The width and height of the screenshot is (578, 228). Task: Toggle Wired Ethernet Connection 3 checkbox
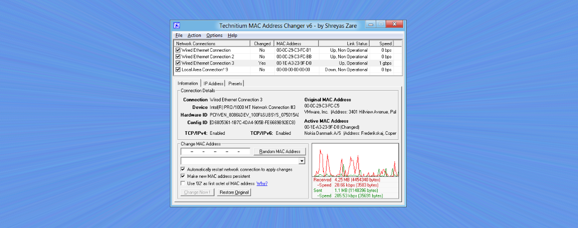[178, 63]
